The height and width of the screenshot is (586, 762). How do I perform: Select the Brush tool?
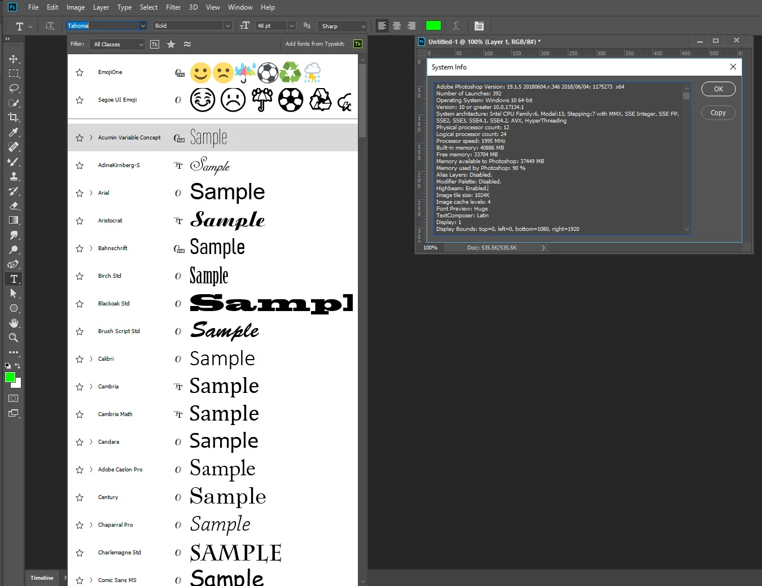[14, 161]
